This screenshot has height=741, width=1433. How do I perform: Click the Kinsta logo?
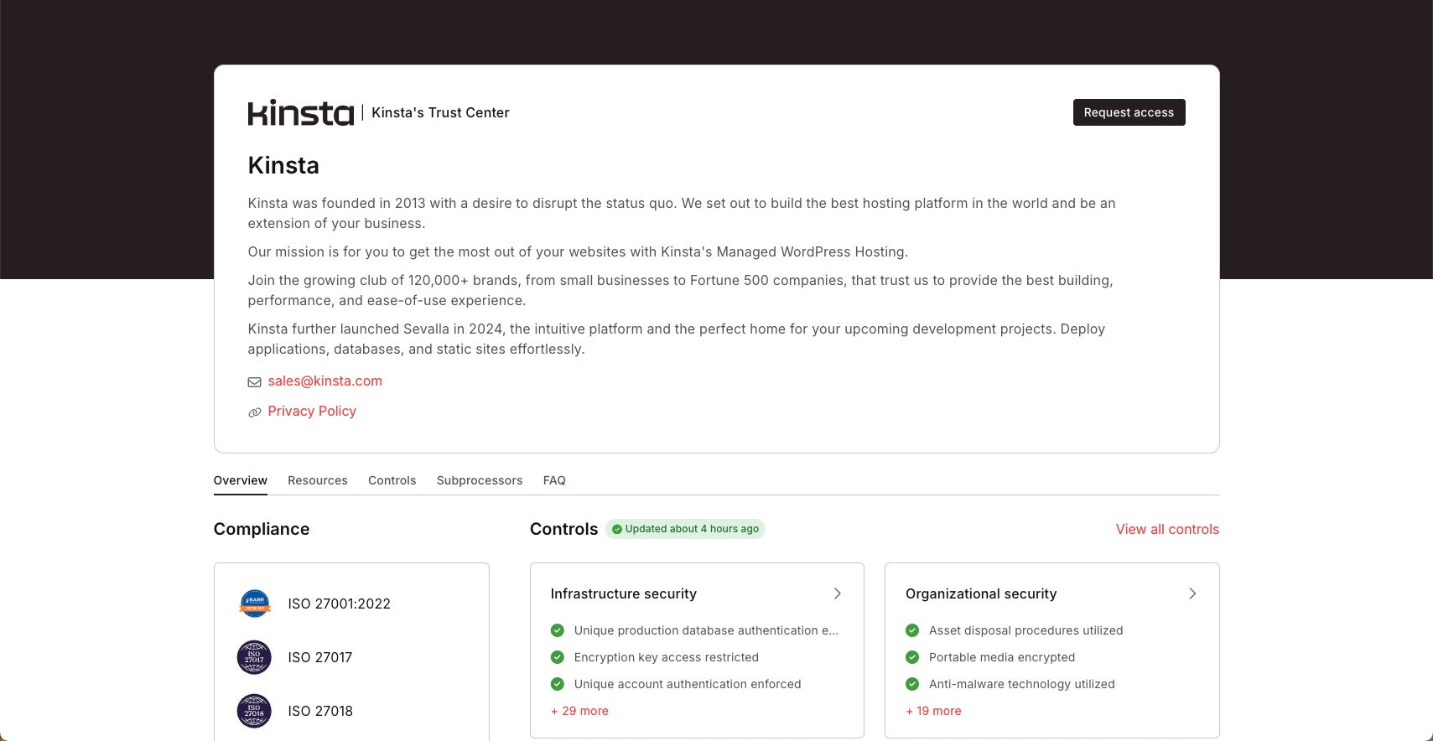point(300,112)
